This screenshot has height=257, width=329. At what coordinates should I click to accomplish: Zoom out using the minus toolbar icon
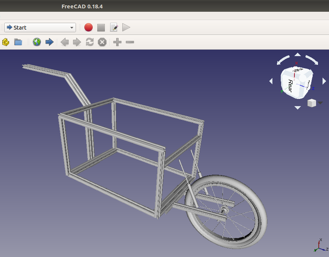130,42
